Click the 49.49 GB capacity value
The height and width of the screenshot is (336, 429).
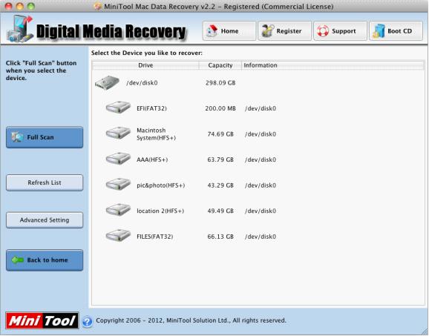click(220, 211)
